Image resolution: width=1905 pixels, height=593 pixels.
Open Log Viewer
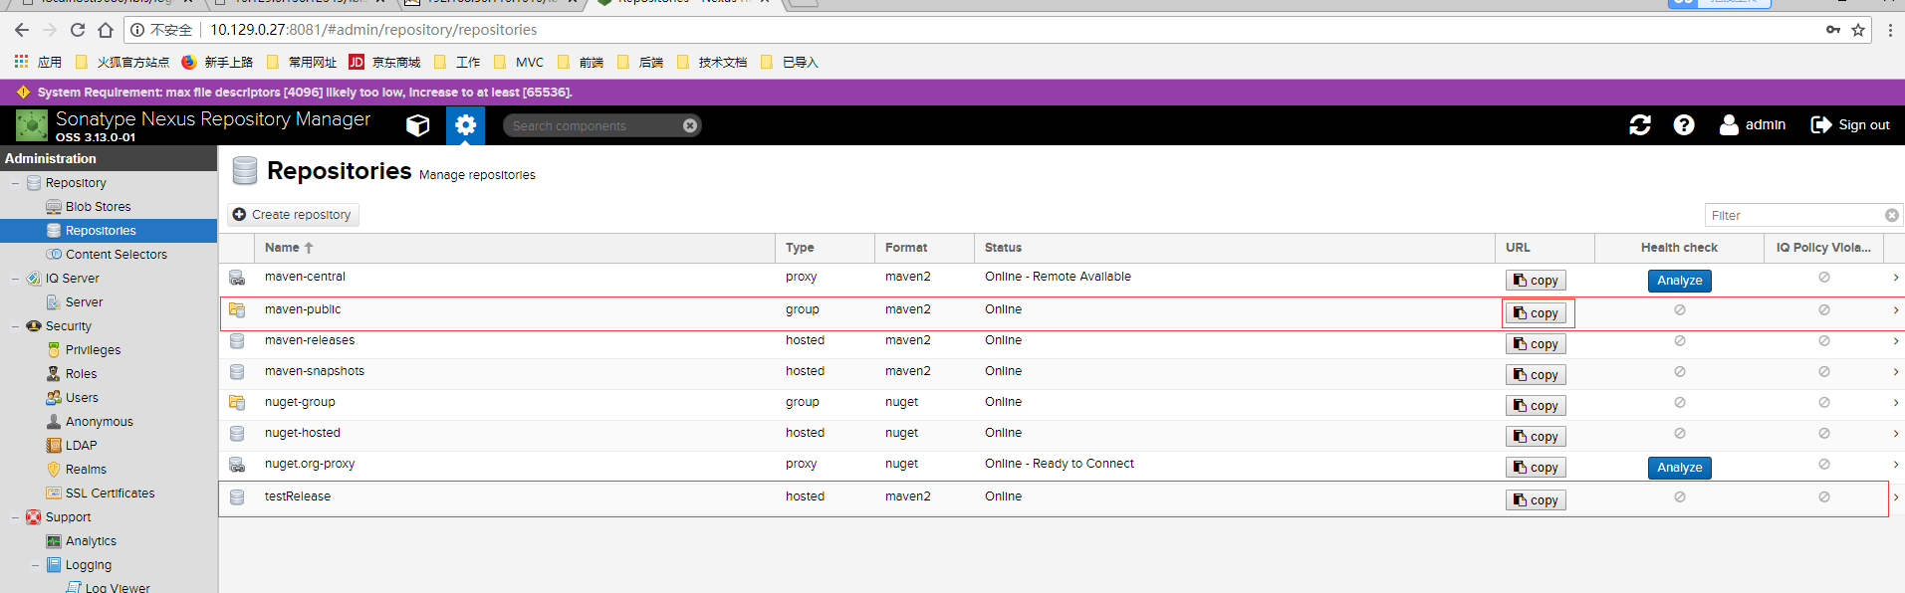(x=118, y=588)
